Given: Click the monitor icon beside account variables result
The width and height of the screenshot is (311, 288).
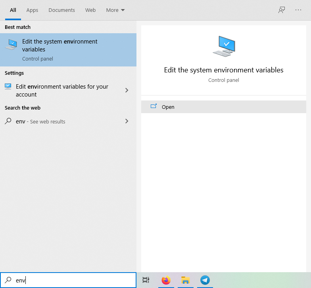Looking at the screenshot, I should pyautogui.click(x=8, y=86).
